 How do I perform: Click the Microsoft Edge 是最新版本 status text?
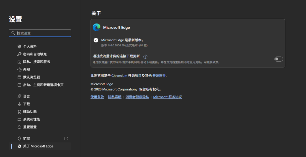click(x=123, y=40)
